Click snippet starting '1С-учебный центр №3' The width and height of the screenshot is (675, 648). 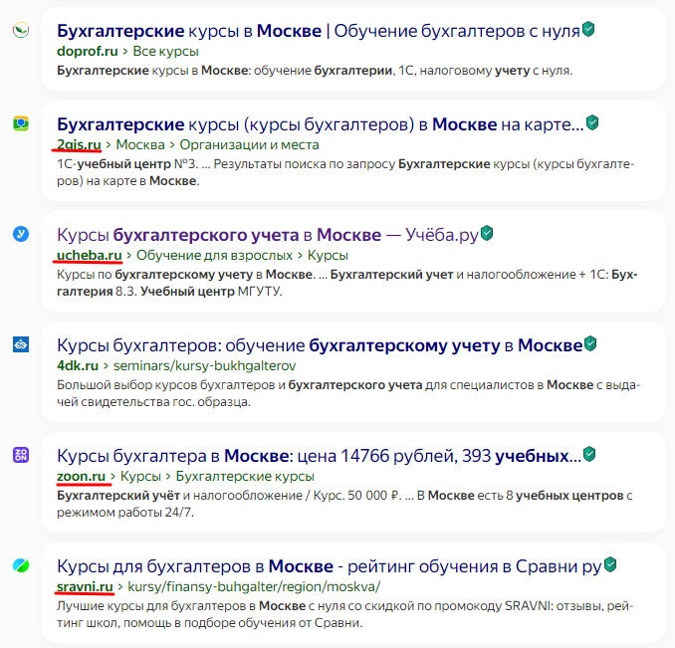(345, 172)
